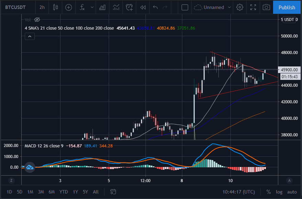Select the chart layout square icon
Image resolution: width=302 pixels, height=199 pixels.
point(185,7)
